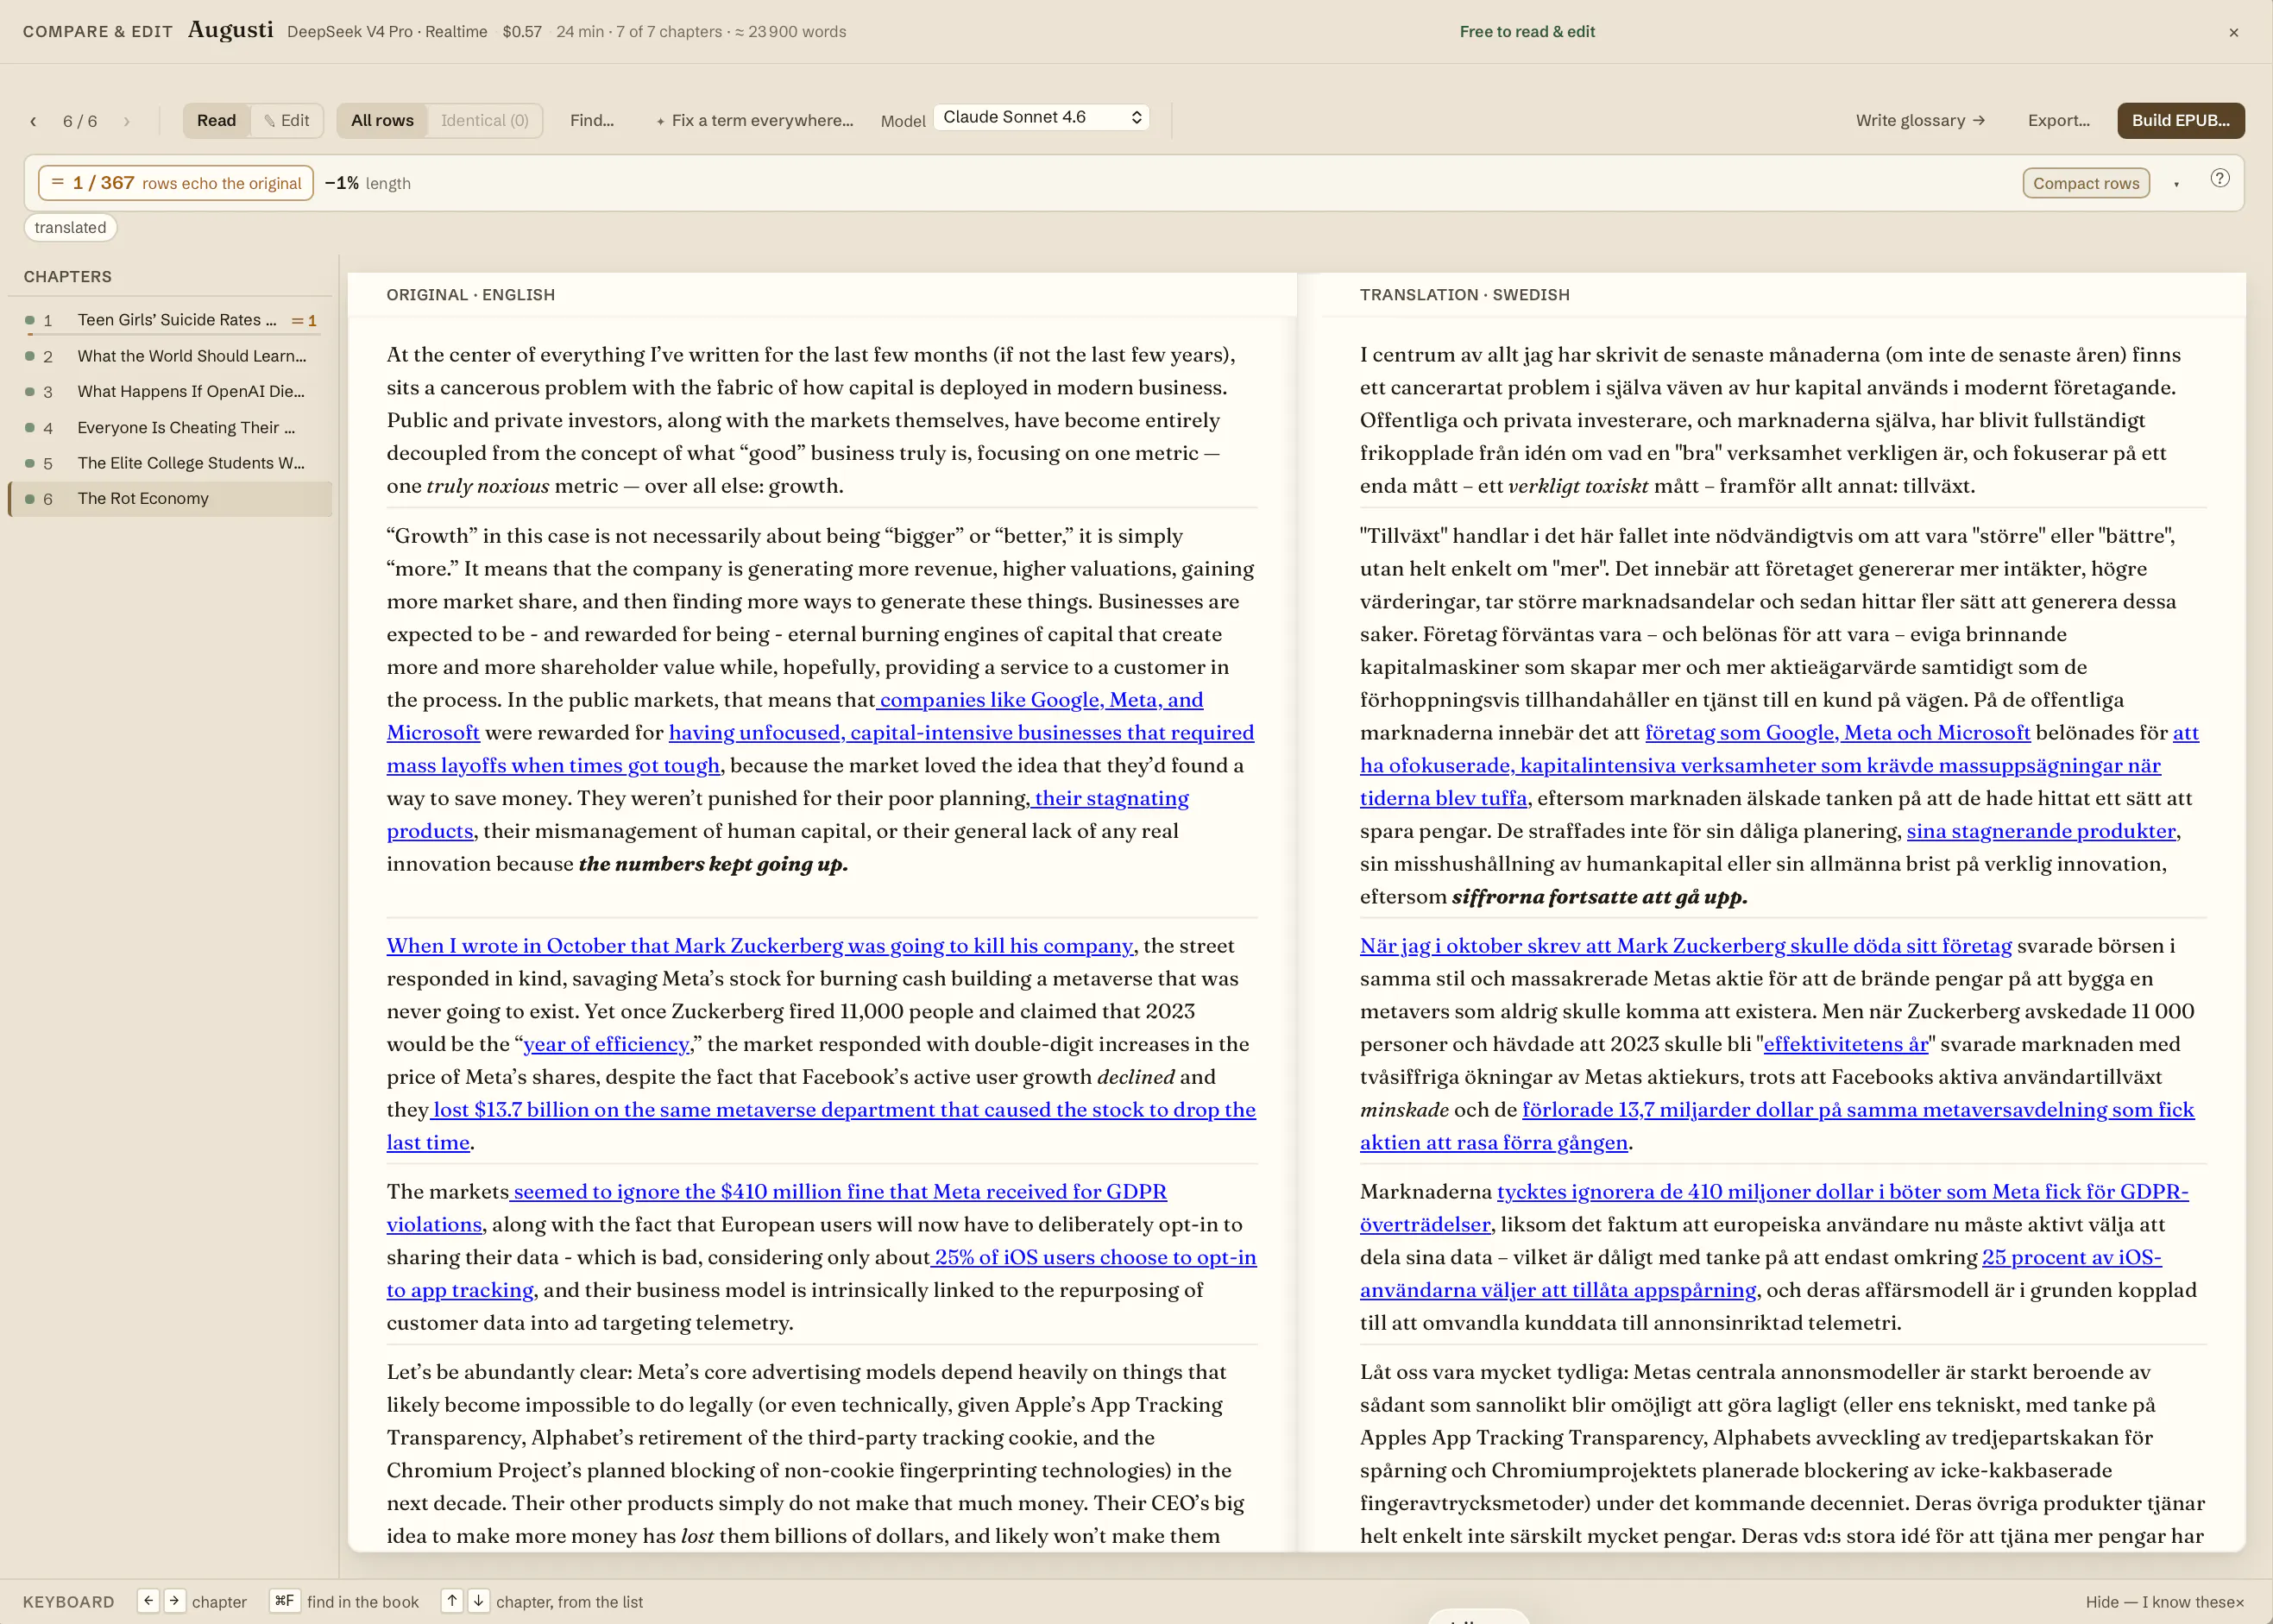This screenshot has height=1624, width=2273.
Task: Click the right arrow key hint
Action: point(174,1601)
